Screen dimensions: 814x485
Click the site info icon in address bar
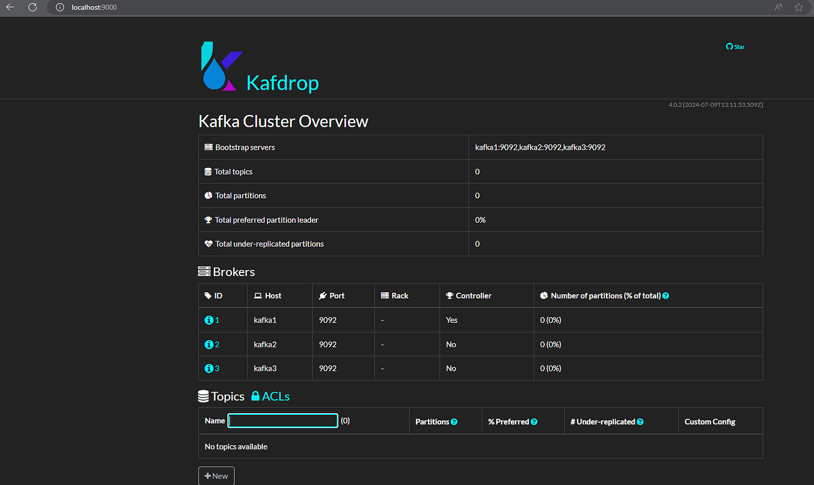tap(59, 7)
